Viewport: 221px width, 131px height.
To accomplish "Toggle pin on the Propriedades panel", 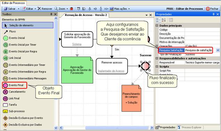I will pyautogui.click(x=214, y=14).
